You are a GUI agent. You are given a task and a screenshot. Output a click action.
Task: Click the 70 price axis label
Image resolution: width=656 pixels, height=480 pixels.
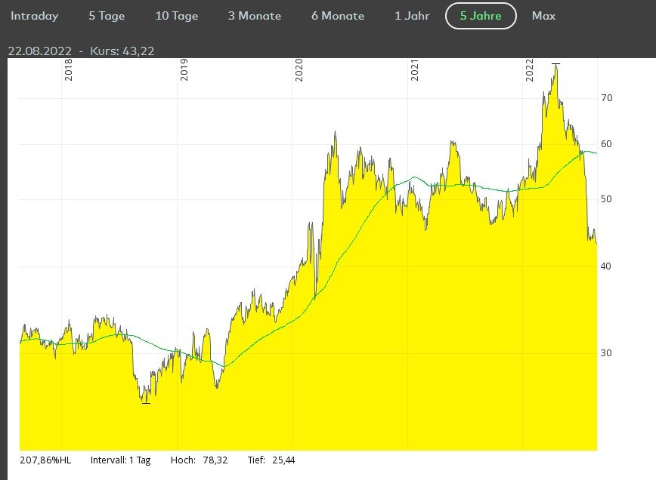coord(606,98)
